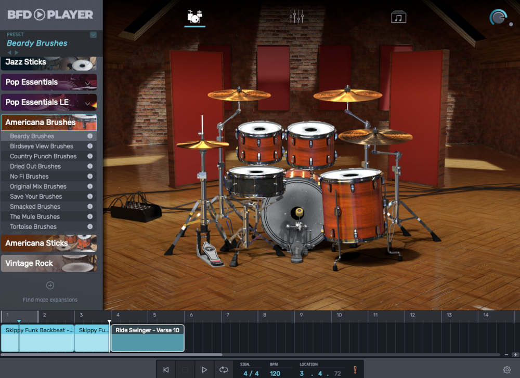This screenshot has height=378, width=520.
Task: Click the plus icon above Find more expansions
Action: pos(50,285)
